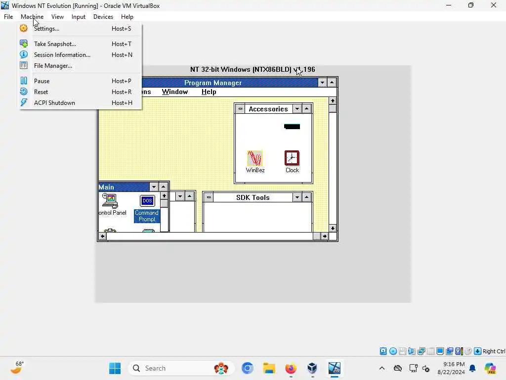Click the pause icon in Machine menu
506x380 pixels.
click(x=24, y=81)
